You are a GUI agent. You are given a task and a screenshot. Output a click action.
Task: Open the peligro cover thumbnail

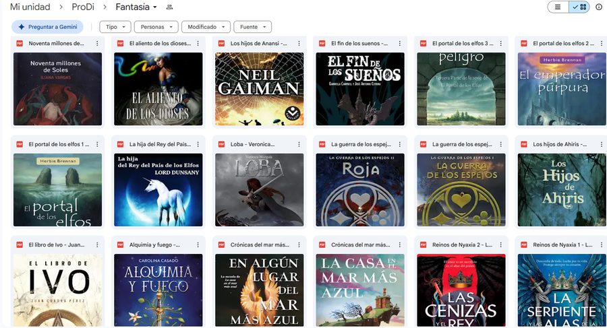tap(461, 89)
